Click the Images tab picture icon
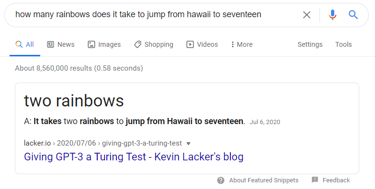Image resolution: width=375 pixels, height=189 pixels. click(91, 44)
